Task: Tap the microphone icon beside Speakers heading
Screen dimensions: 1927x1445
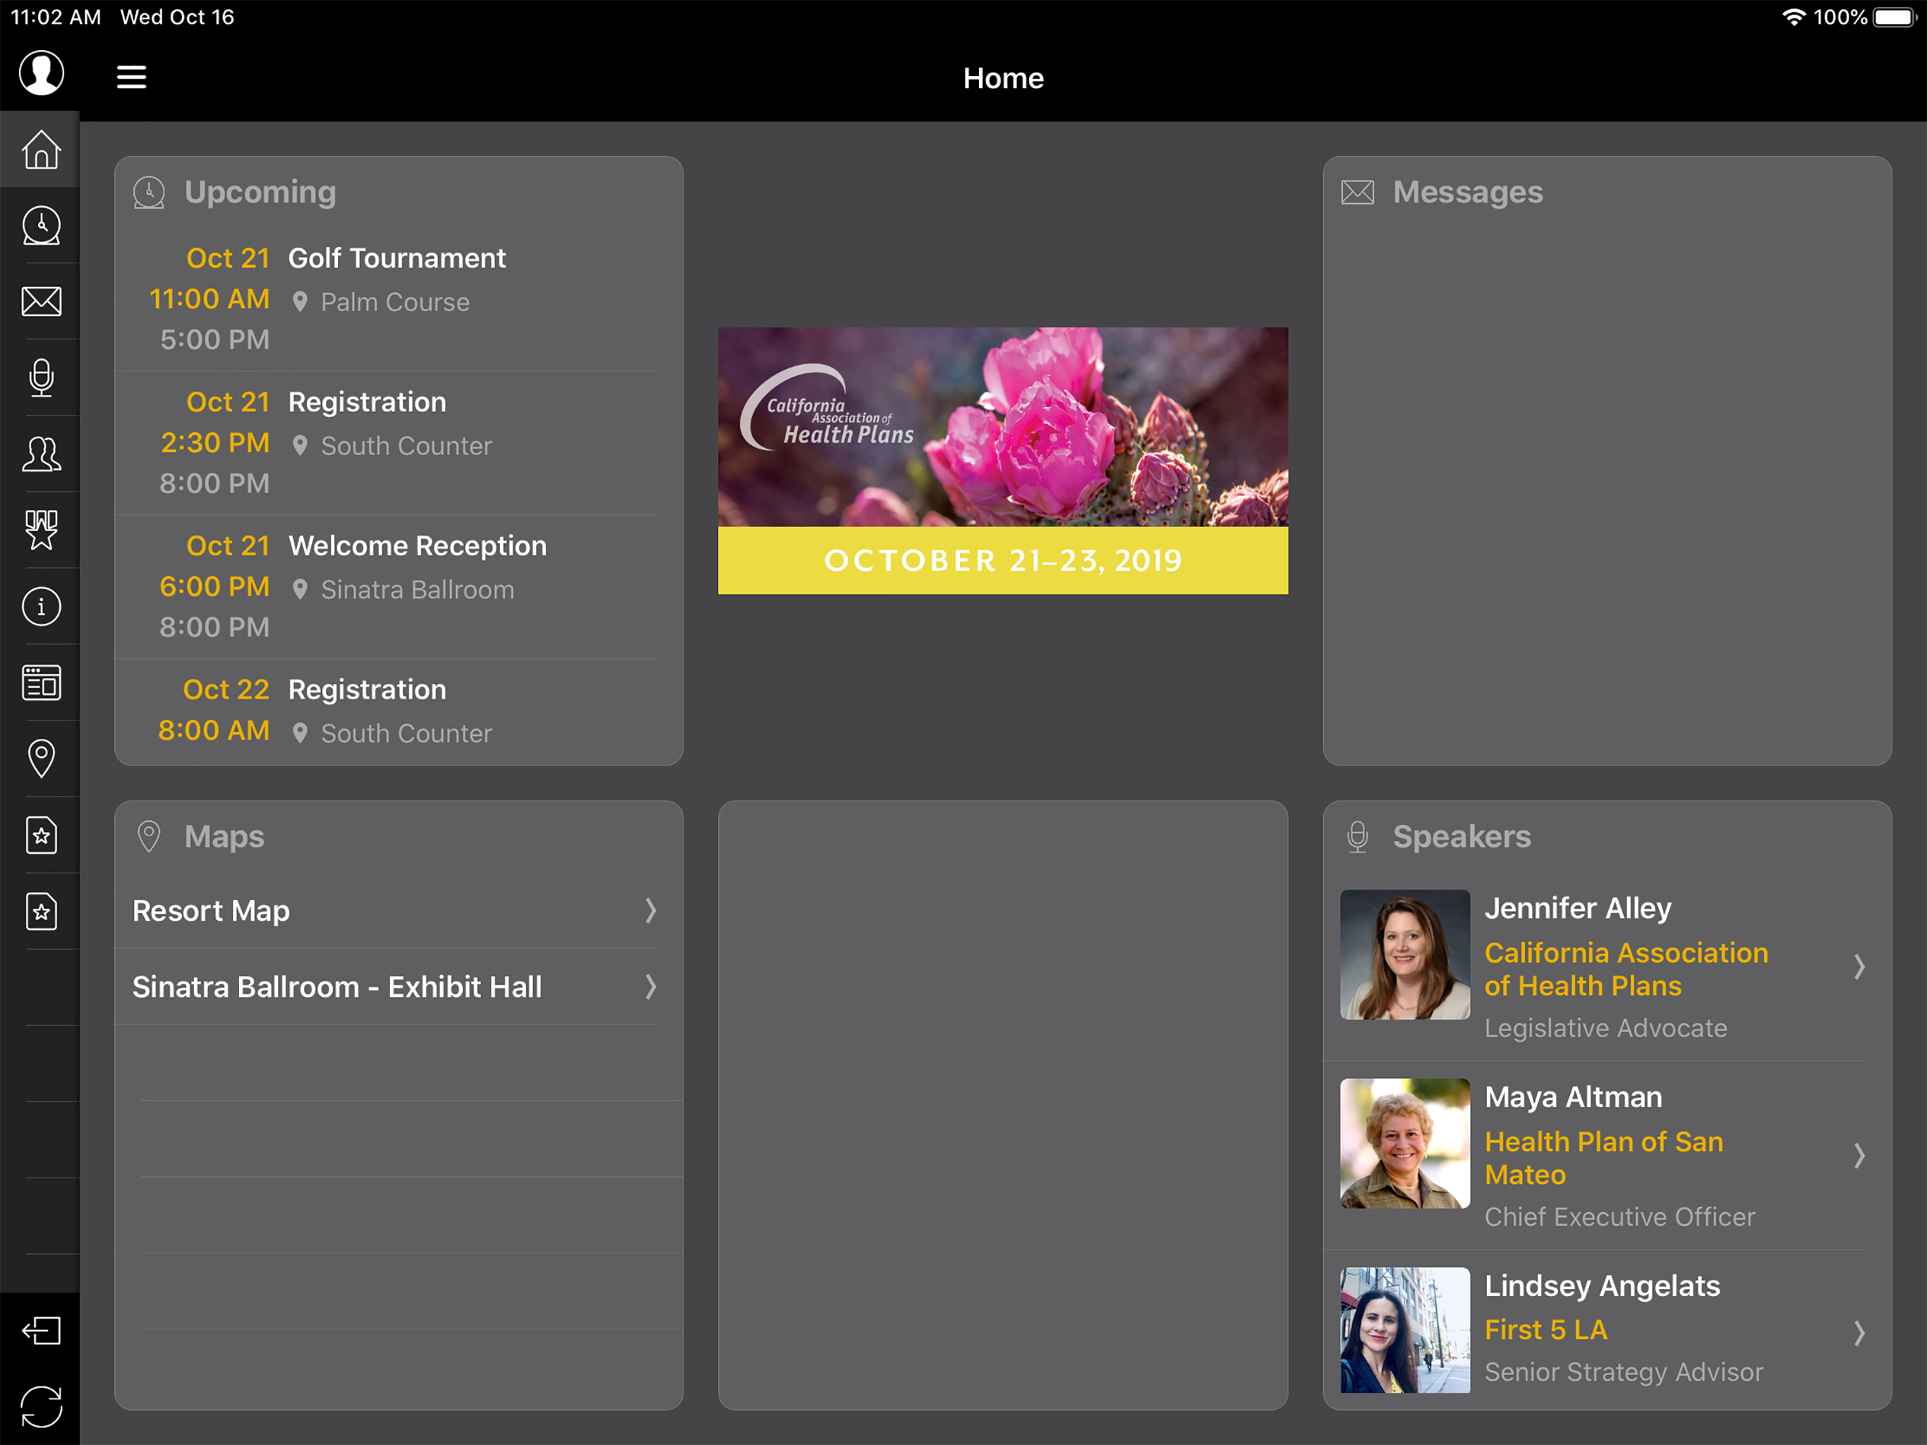Action: (1357, 837)
